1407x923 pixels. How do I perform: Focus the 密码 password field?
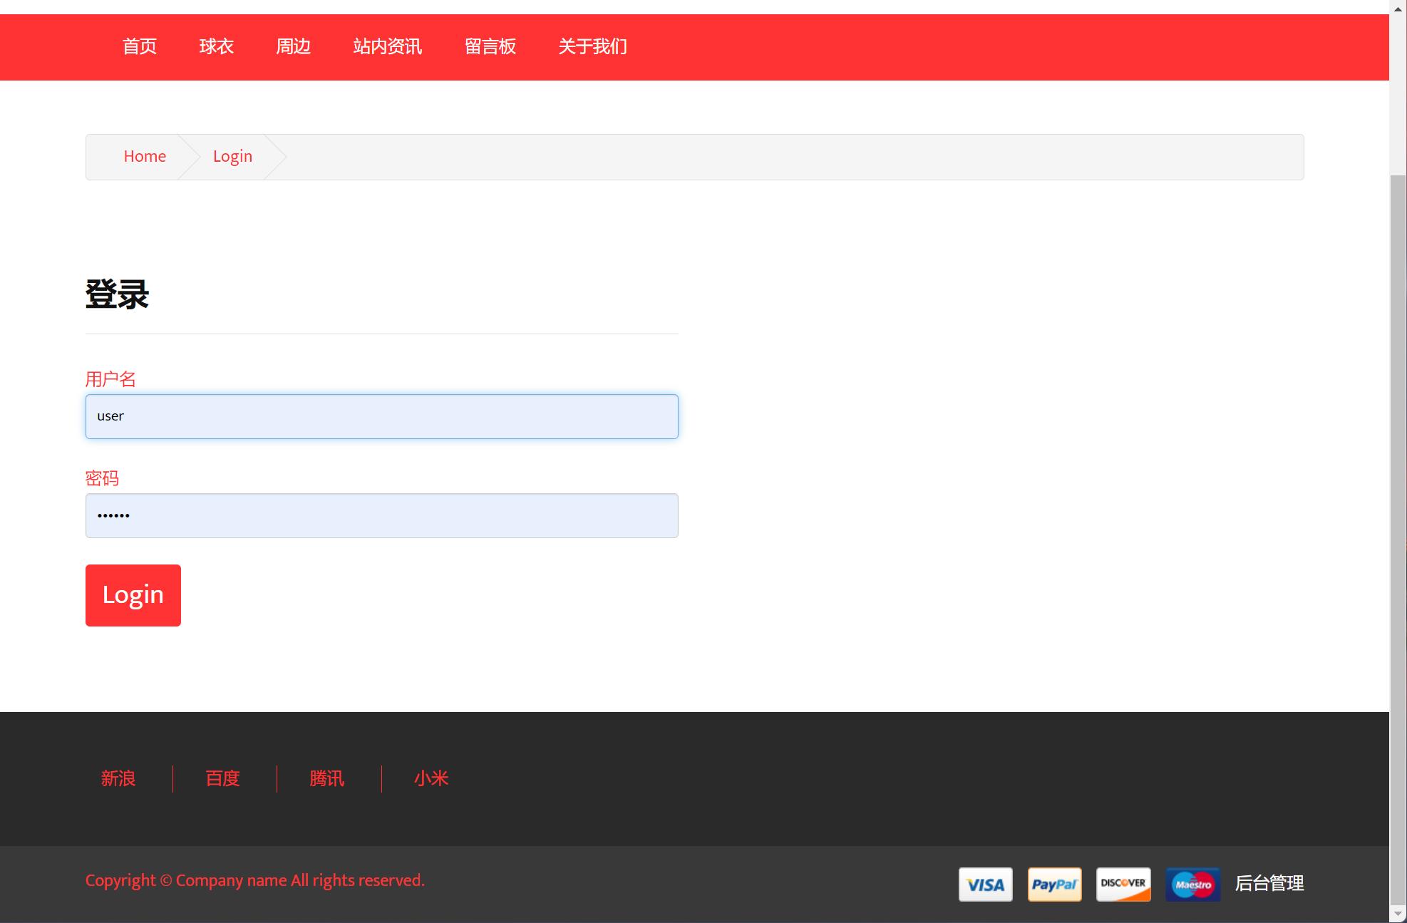click(381, 515)
